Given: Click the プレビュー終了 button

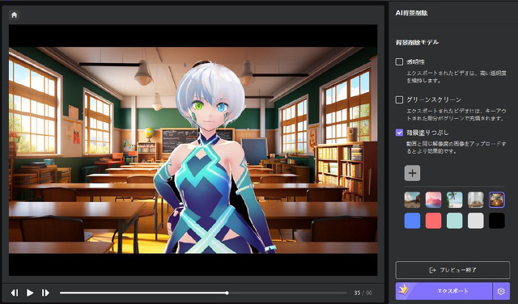Looking at the screenshot, I should [x=452, y=270].
